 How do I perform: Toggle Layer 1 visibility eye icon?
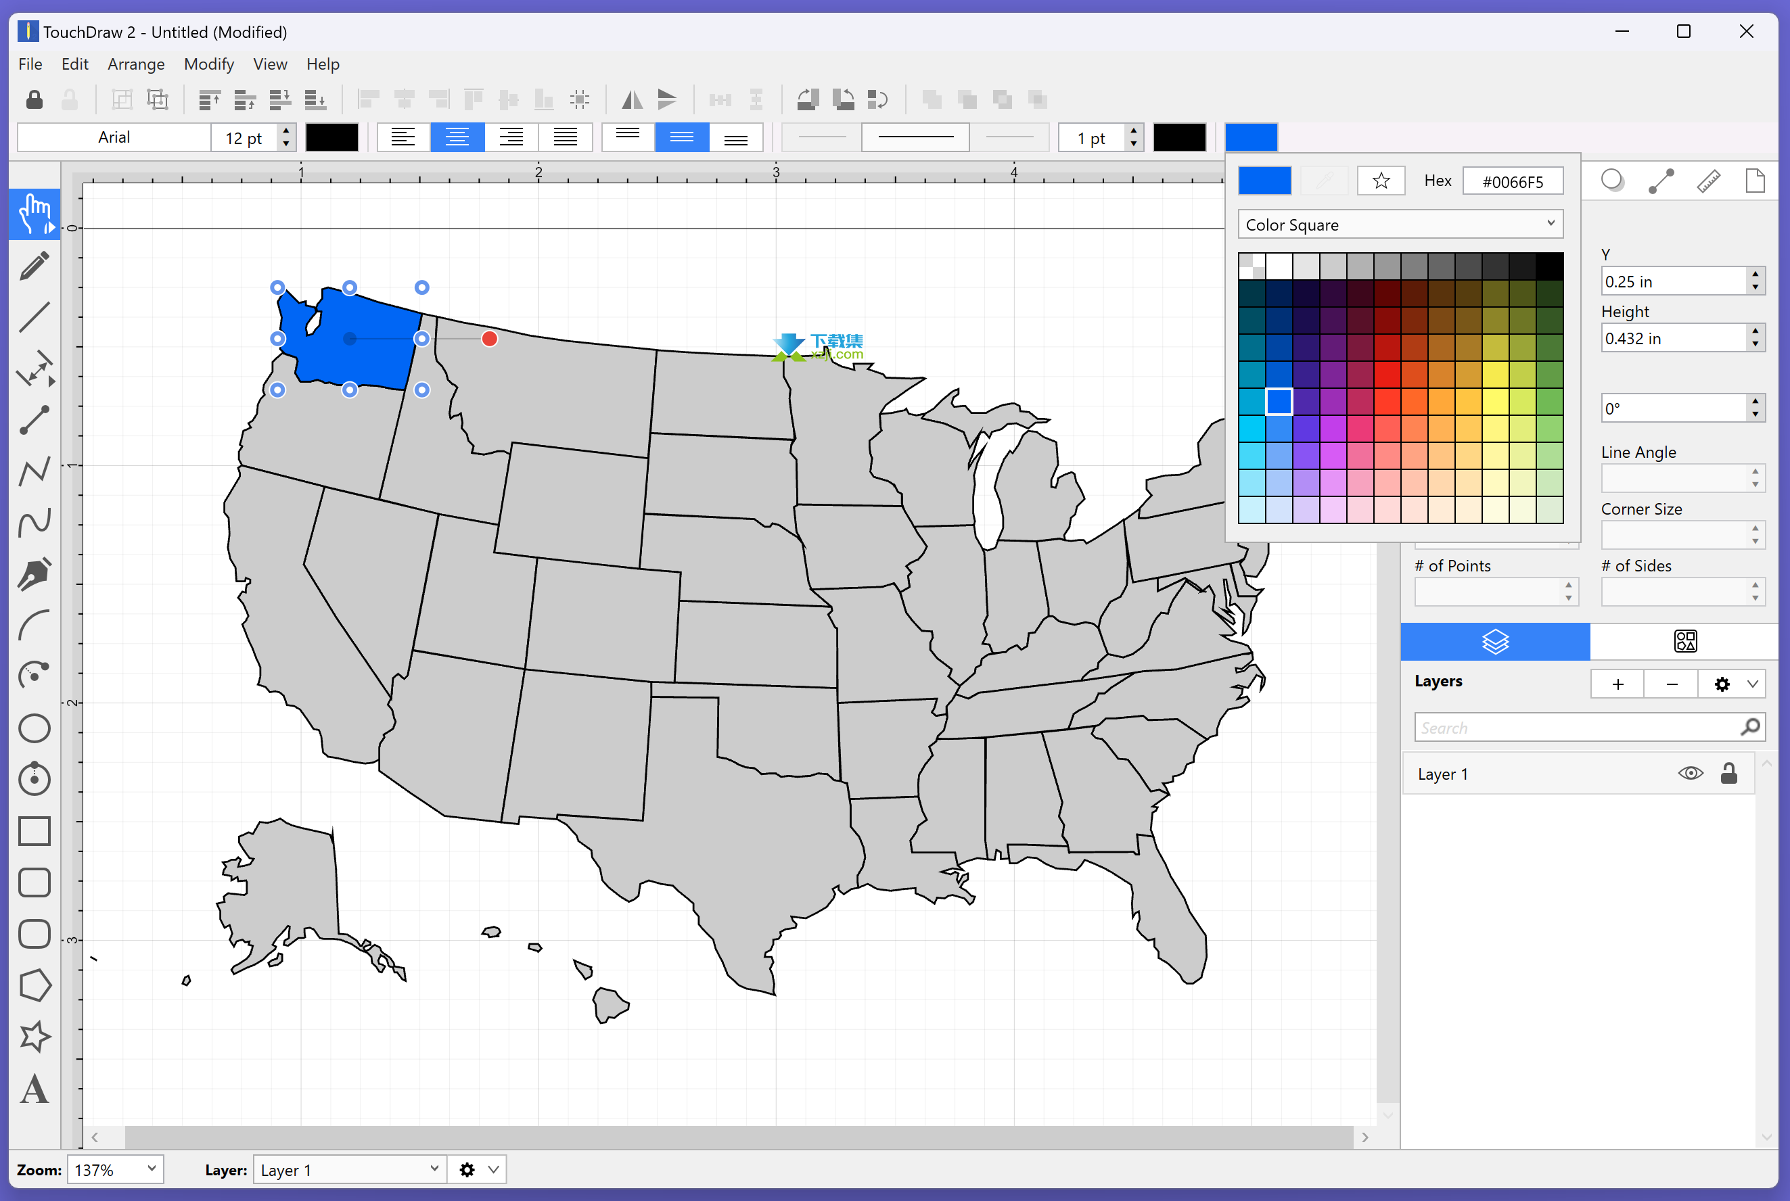[1688, 774]
